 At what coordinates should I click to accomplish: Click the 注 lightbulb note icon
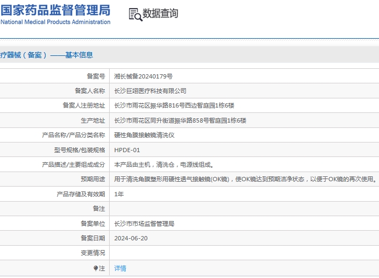pyautogui.click(x=96, y=268)
